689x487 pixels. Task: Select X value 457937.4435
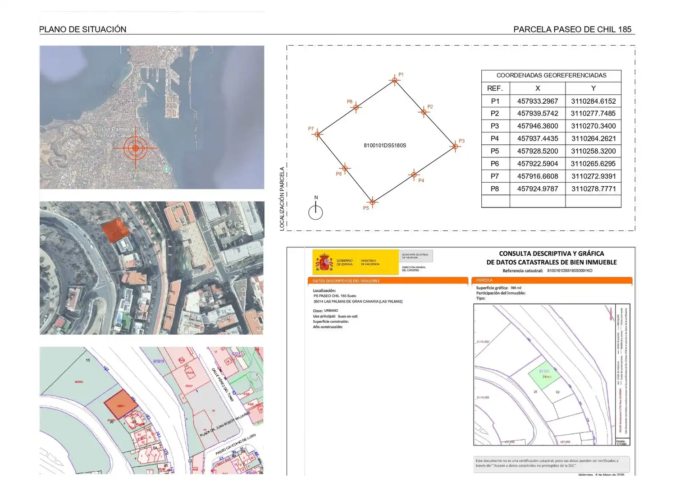[538, 139]
